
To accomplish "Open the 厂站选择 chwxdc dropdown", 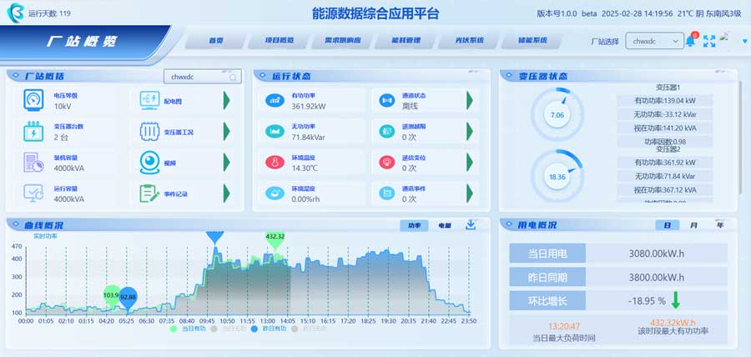I will (654, 40).
